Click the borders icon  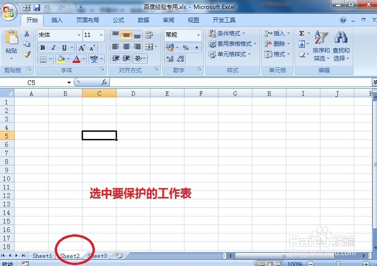[43, 59]
